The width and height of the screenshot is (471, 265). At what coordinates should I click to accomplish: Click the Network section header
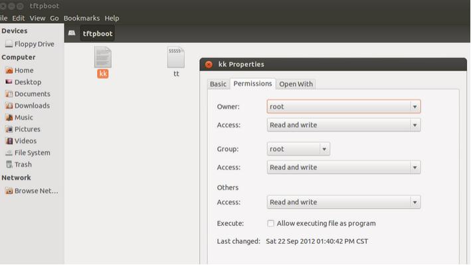[x=16, y=177]
